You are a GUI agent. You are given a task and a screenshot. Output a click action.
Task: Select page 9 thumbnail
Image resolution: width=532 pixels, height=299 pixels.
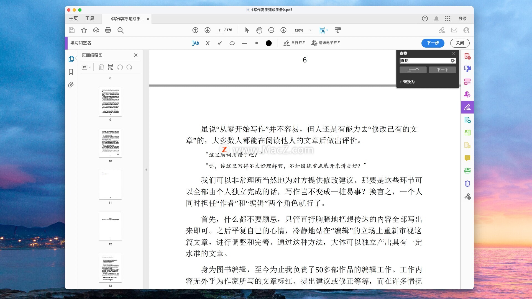click(x=110, y=101)
